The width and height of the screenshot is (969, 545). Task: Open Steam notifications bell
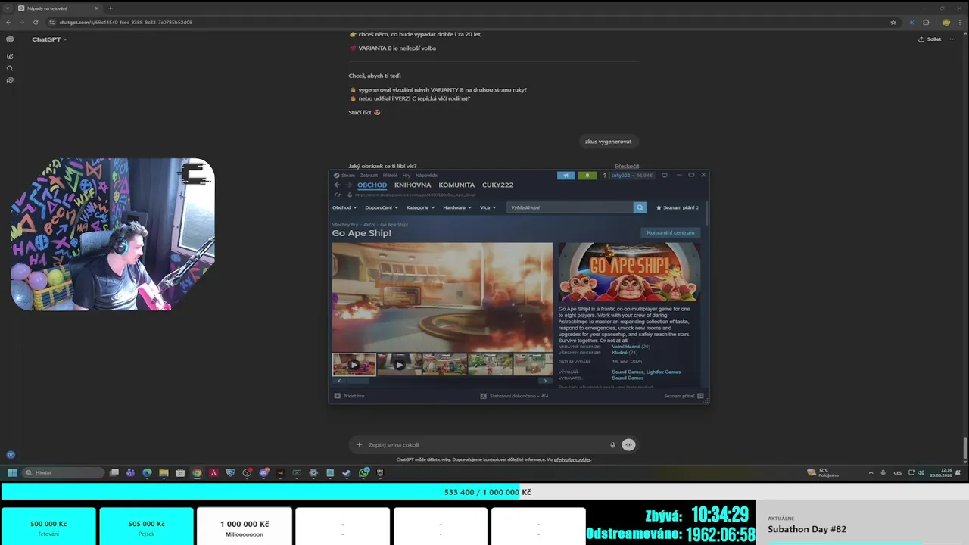click(x=587, y=175)
